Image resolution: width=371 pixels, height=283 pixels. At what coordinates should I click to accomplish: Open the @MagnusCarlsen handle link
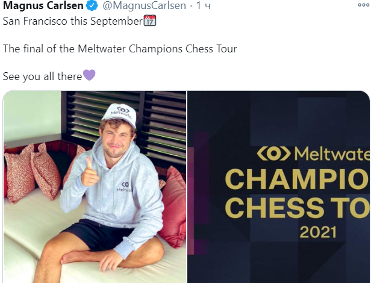tap(141, 7)
